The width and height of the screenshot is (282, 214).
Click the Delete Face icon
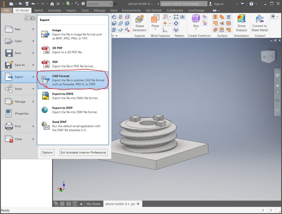pos(127,30)
